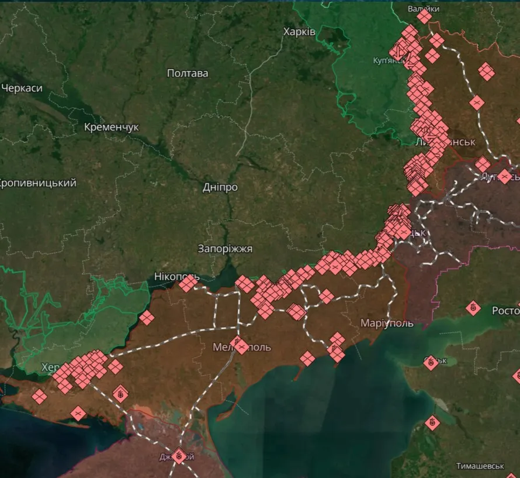Open the airfield marker beside Мелітополь
This screenshot has width=520, height=478.
[237, 342]
